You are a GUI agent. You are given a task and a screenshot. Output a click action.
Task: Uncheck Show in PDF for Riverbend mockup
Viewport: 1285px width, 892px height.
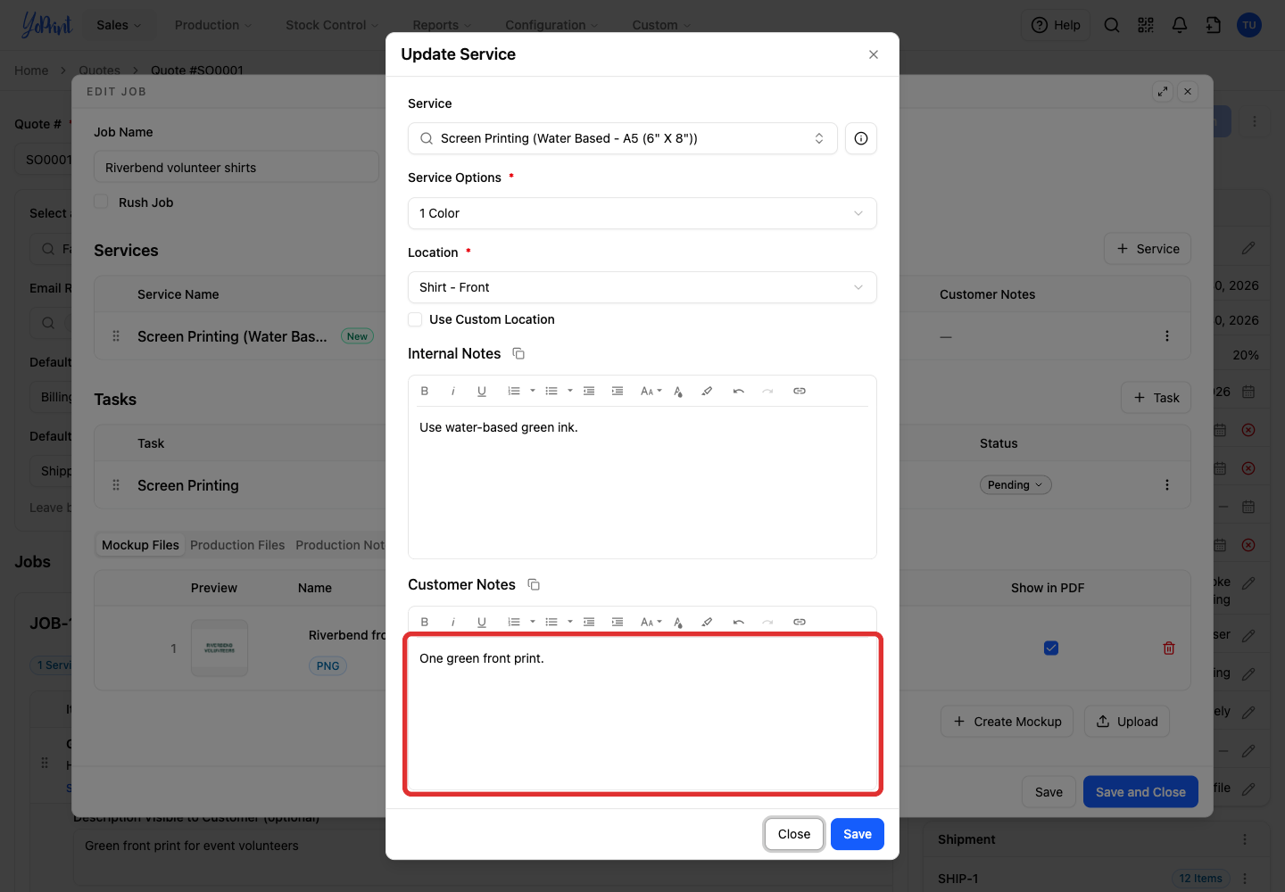pos(1051,648)
